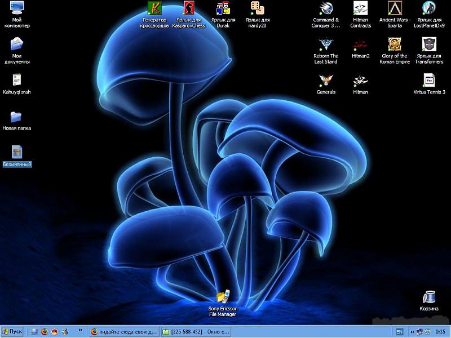
Task: Switch to the 225-588-432 taskbar window
Action: (194, 332)
